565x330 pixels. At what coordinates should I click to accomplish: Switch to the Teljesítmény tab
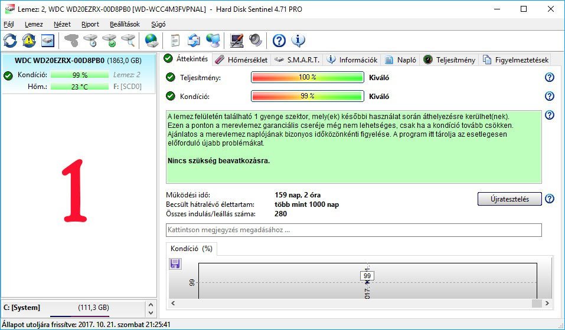pyautogui.click(x=449, y=60)
